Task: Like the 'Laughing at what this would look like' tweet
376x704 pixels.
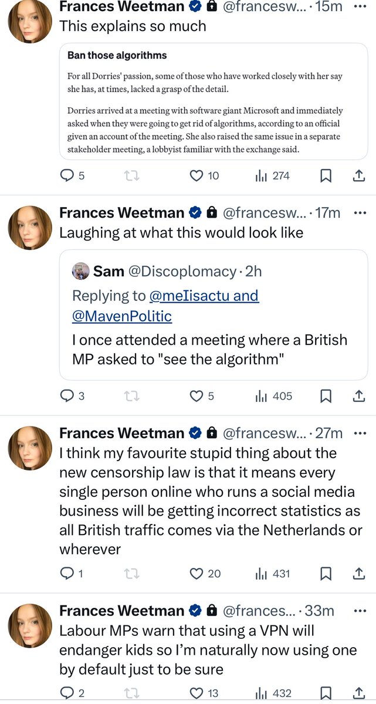Action: tap(197, 396)
